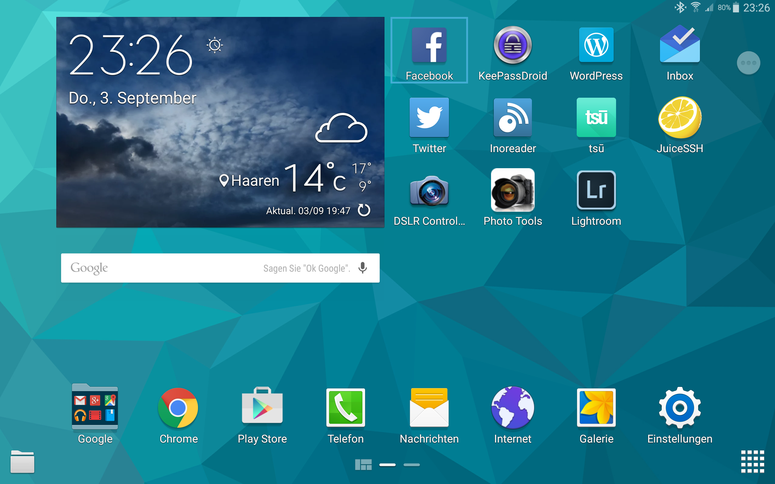Tap the alarm icon beside the clock
775x484 pixels.
tap(215, 45)
